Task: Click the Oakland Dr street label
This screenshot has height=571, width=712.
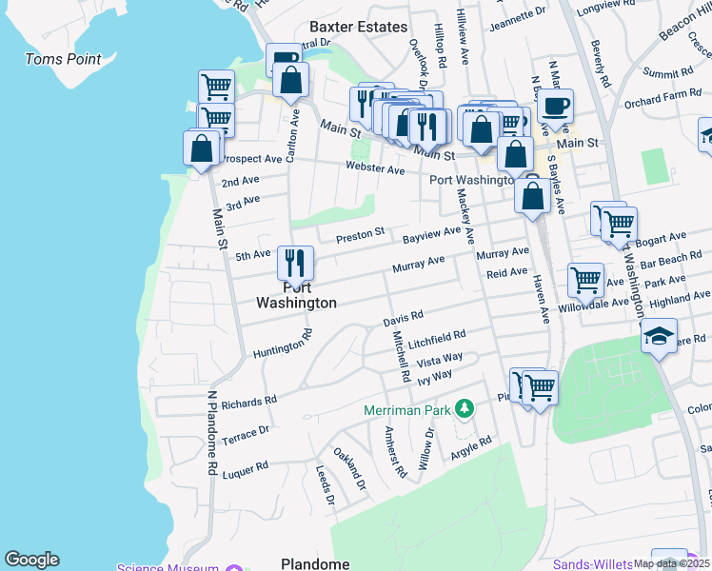Action: [349, 469]
